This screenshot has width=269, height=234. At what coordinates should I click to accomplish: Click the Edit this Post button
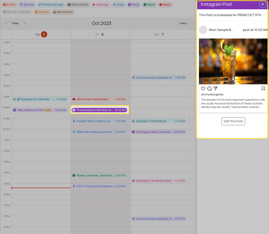pyautogui.click(x=233, y=121)
